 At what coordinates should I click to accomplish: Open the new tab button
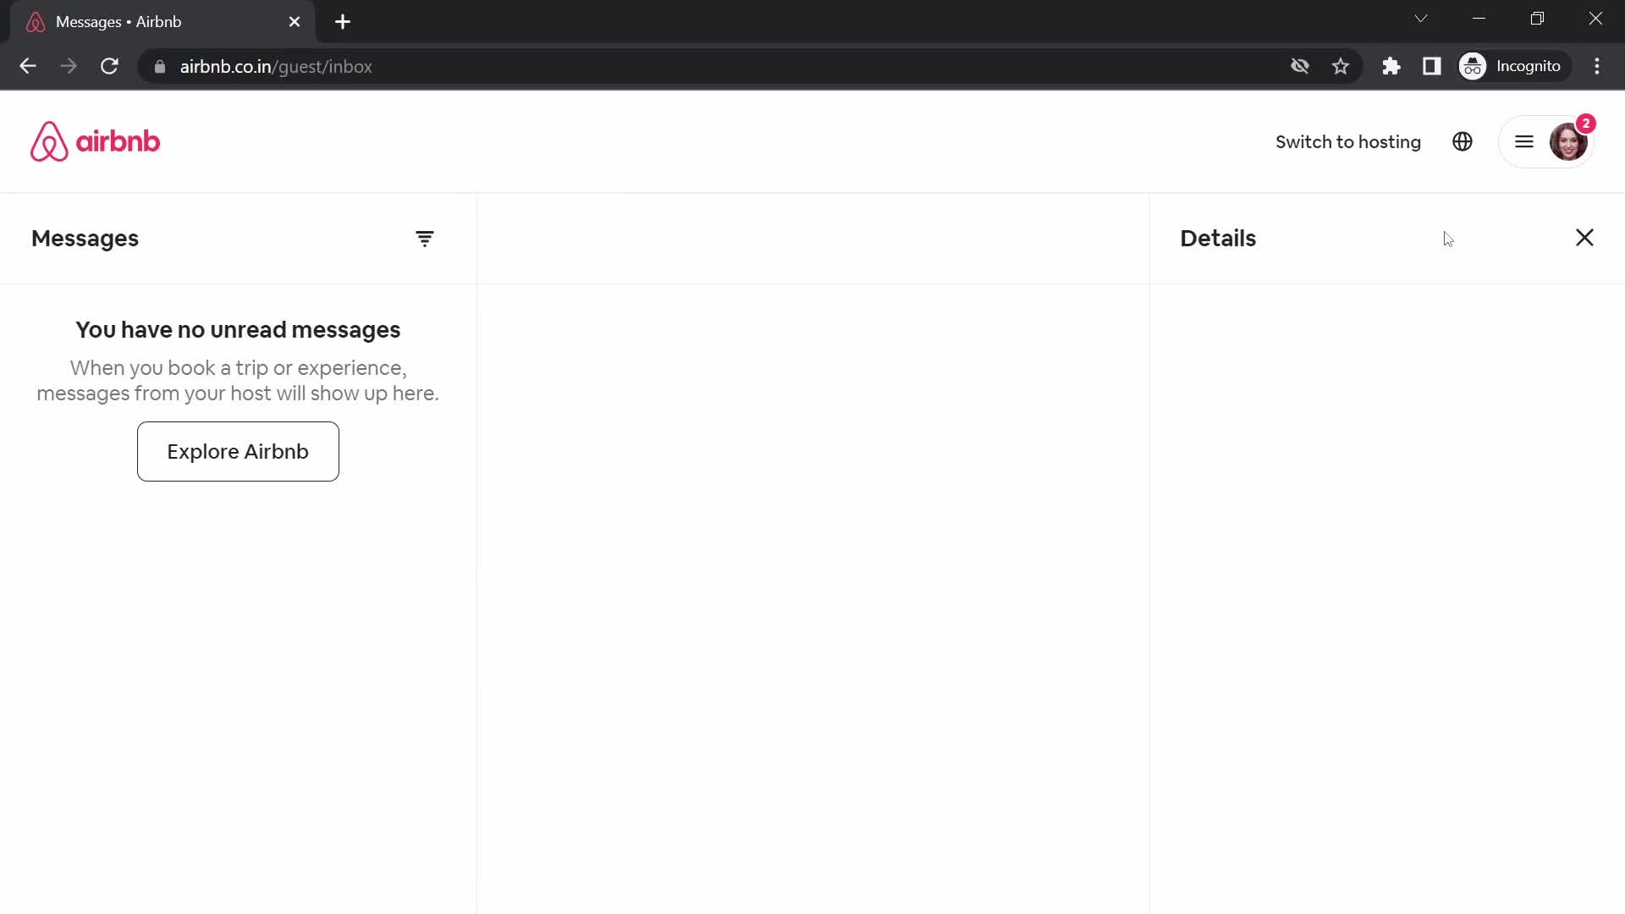tap(343, 21)
